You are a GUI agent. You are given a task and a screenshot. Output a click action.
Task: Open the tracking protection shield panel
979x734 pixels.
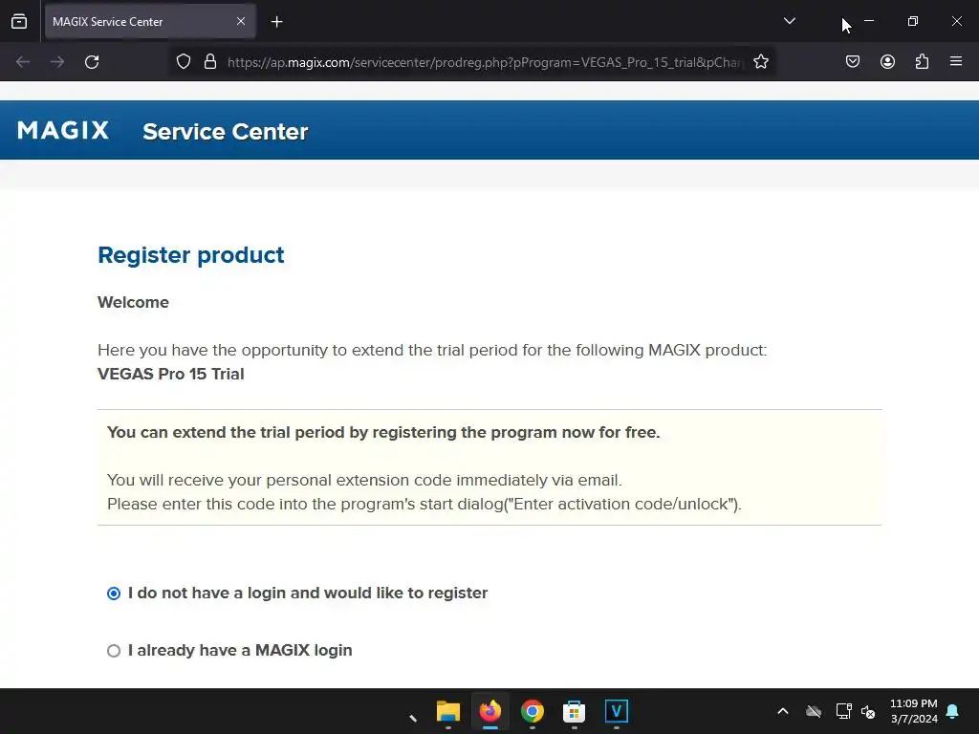click(x=183, y=62)
